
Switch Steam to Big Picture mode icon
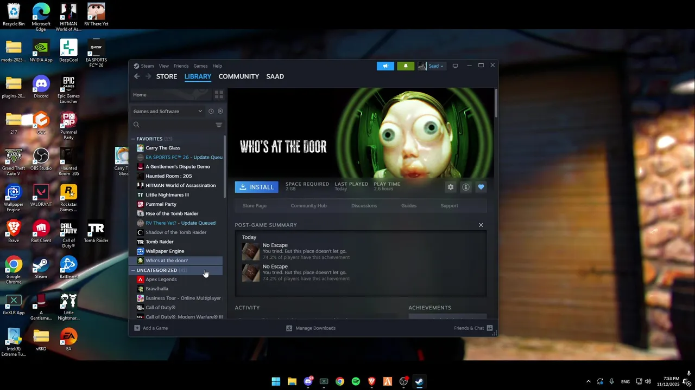[x=455, y=66]
